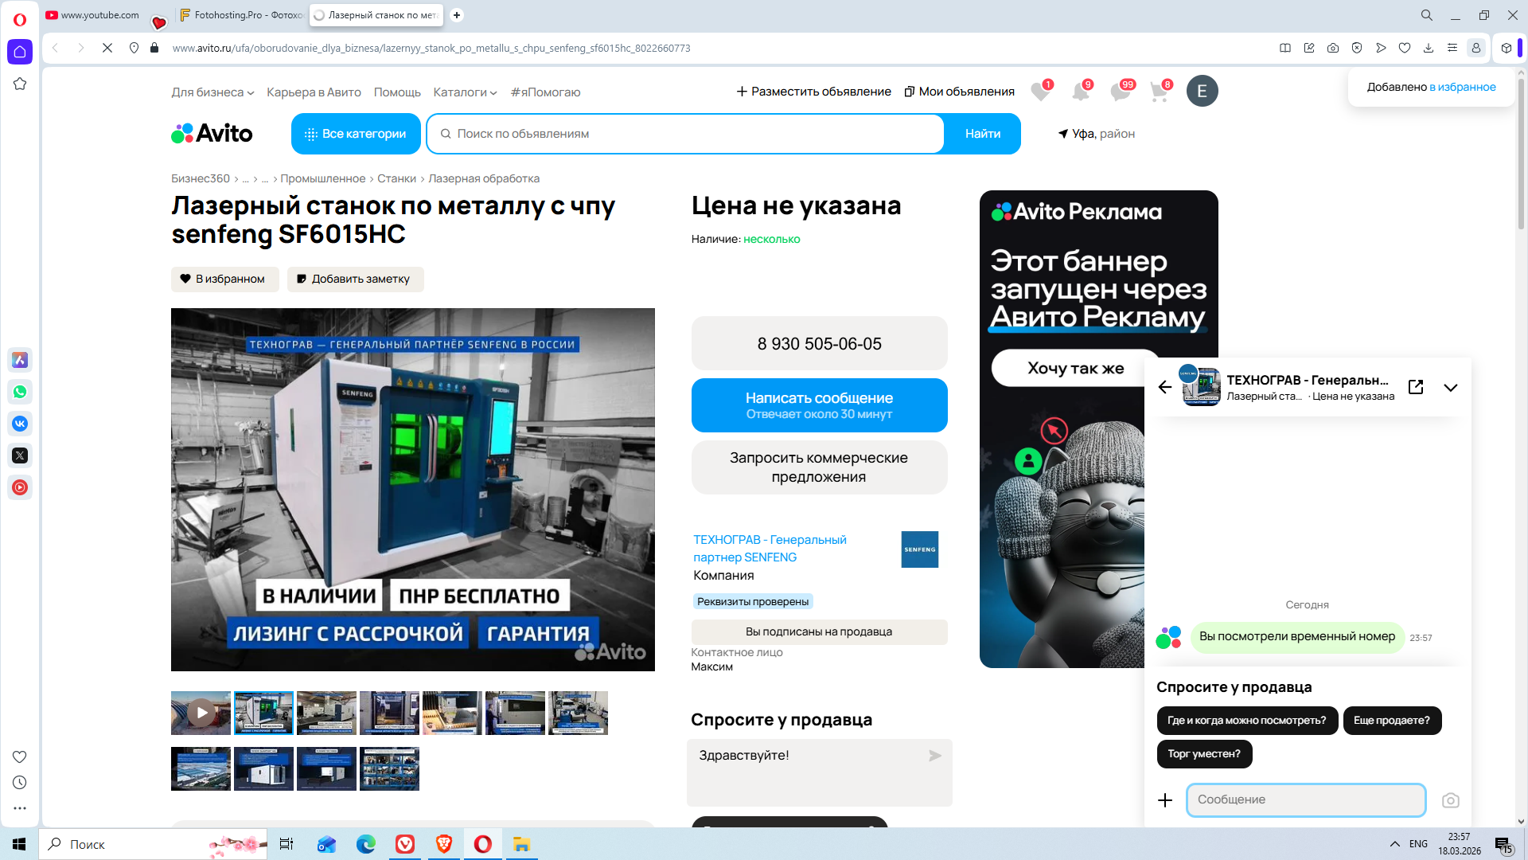Play the video thumbnail in gallery
Image resolution: width=1528 pixels, height=860 pixels.
(201, 713)
